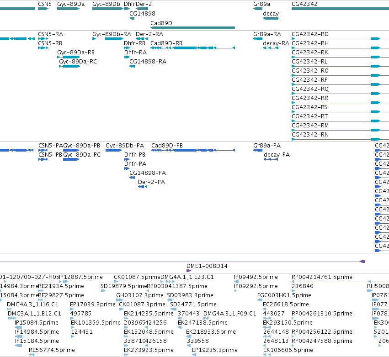389x357 pixels.
Task: Open the Gyc-89Db gene label
Action: click(106, 4)
